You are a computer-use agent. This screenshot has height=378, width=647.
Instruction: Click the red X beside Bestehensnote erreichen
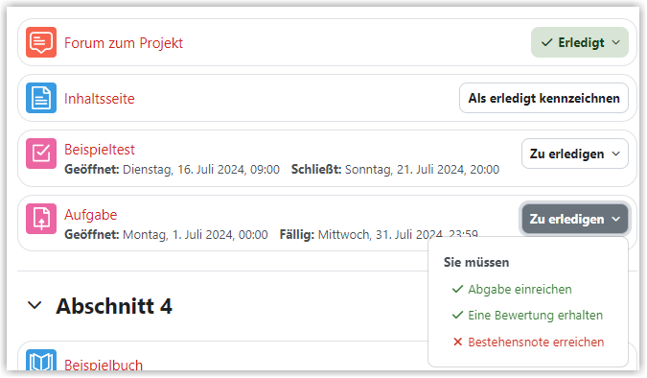coord(457,343)
